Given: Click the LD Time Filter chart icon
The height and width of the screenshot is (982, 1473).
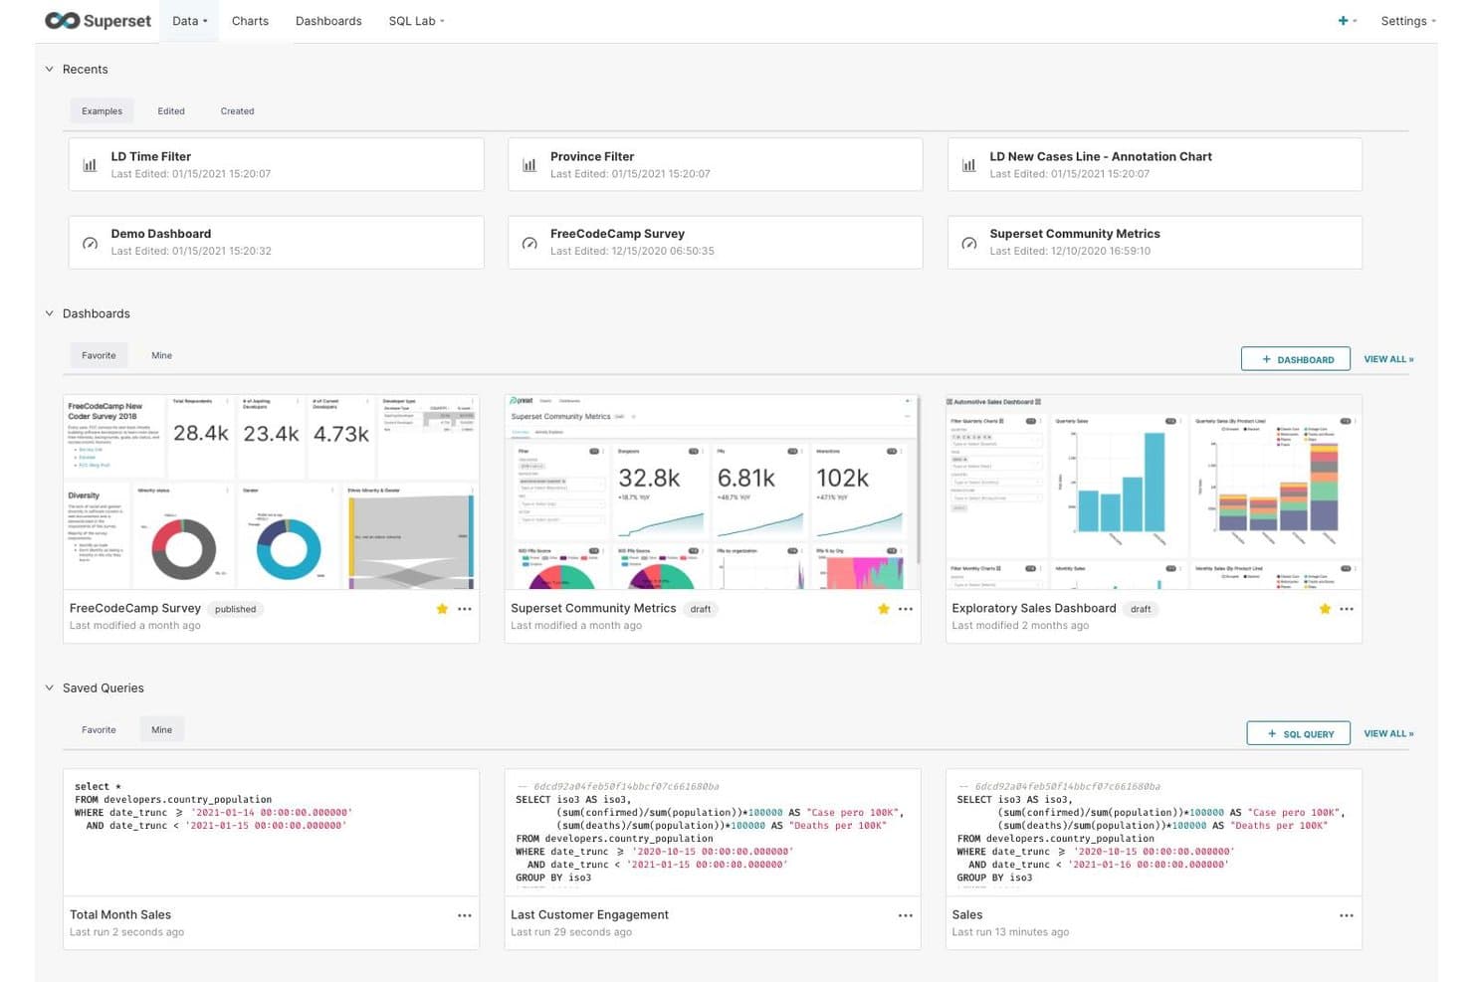Looking at the screenshot, I should click(x=90, y=165).
